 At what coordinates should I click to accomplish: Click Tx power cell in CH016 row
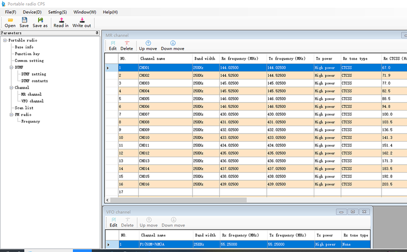(x=327, y=184)
